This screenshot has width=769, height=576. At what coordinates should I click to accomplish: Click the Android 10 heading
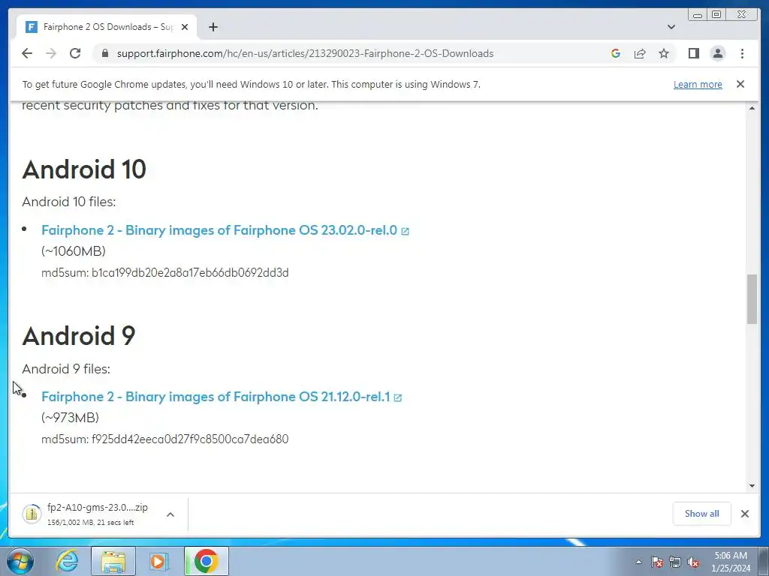[84, 169]
